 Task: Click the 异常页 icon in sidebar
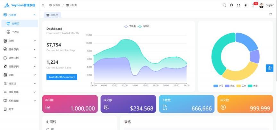click(x=5, y=84)
